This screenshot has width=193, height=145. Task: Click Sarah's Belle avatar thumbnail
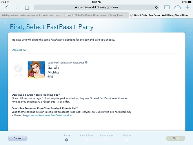click(36, 70)
